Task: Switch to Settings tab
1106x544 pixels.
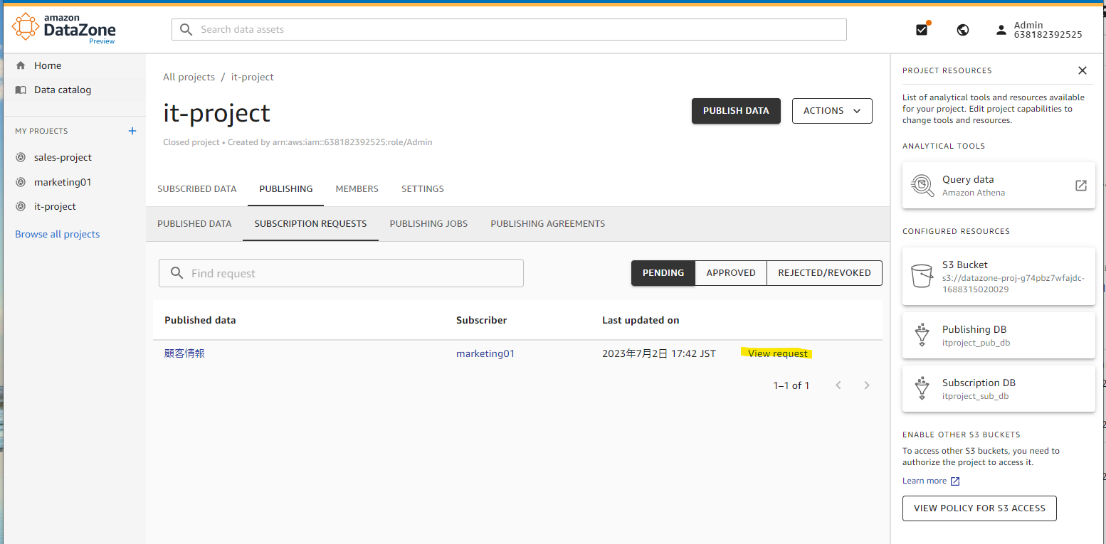Action: [423, 189]
